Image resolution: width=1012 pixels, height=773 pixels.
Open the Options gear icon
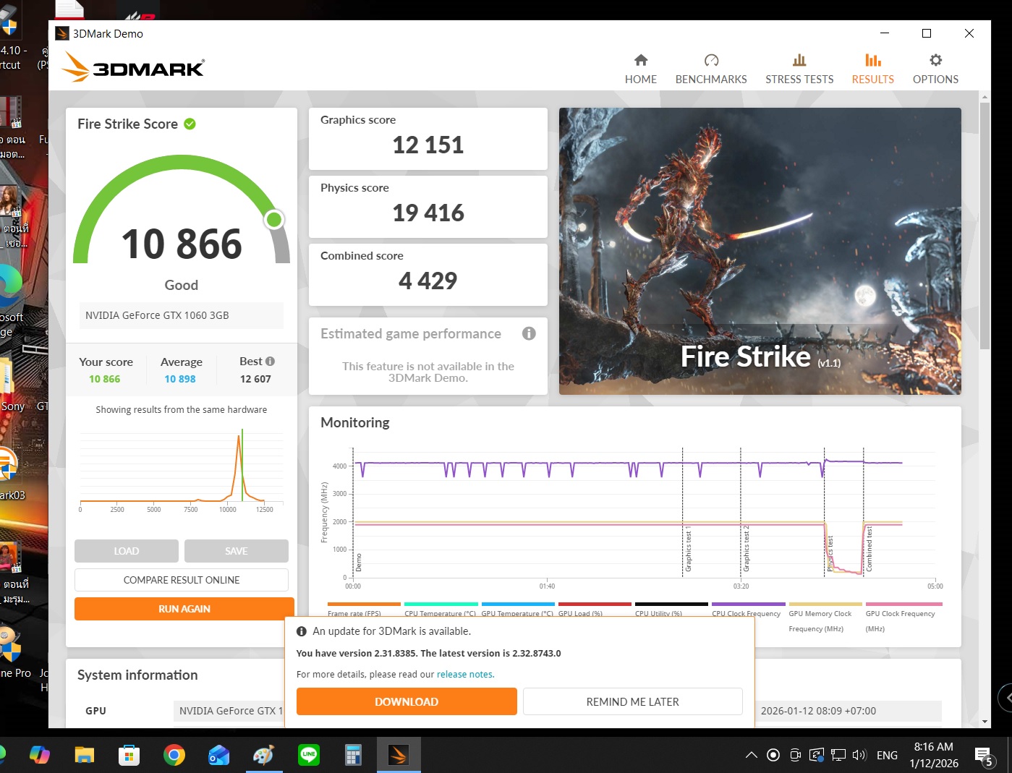[935, 61]
